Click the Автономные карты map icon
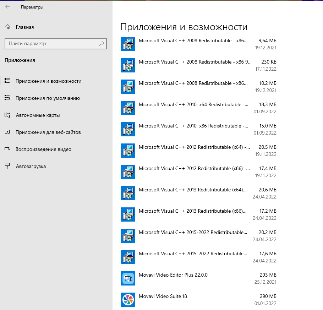 click(x=7, y=115)
